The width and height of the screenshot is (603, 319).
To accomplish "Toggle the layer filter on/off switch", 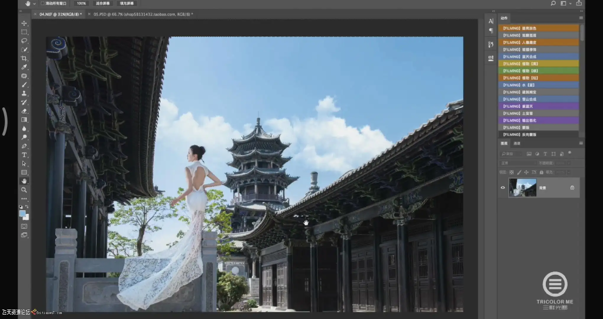I will point(570,153).
